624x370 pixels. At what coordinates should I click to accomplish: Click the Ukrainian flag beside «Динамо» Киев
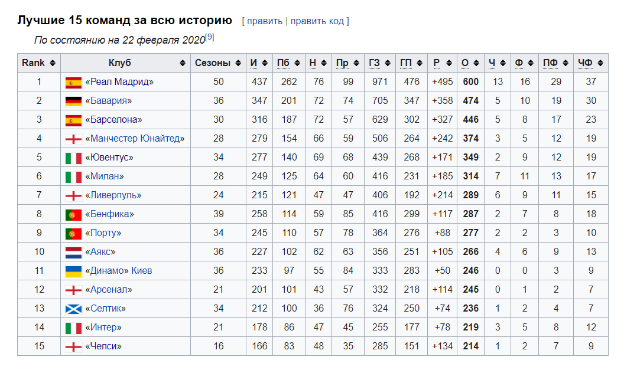coord(73,271)
